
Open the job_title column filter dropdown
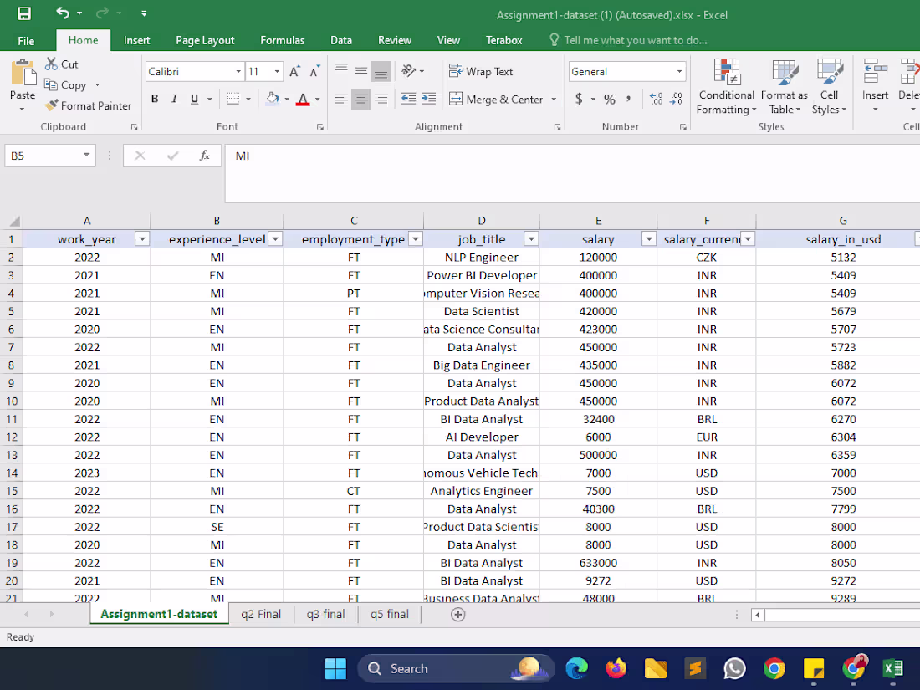click(x=530, y=238)
